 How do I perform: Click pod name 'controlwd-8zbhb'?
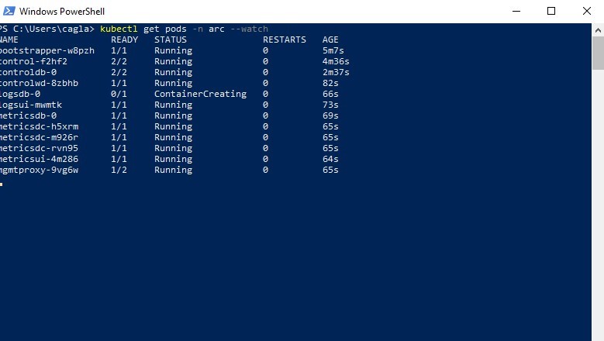coord(39,83)
